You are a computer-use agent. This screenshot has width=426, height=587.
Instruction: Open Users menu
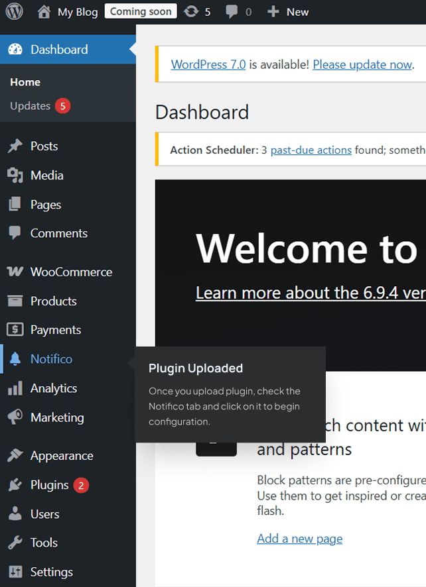pos(68,514)
